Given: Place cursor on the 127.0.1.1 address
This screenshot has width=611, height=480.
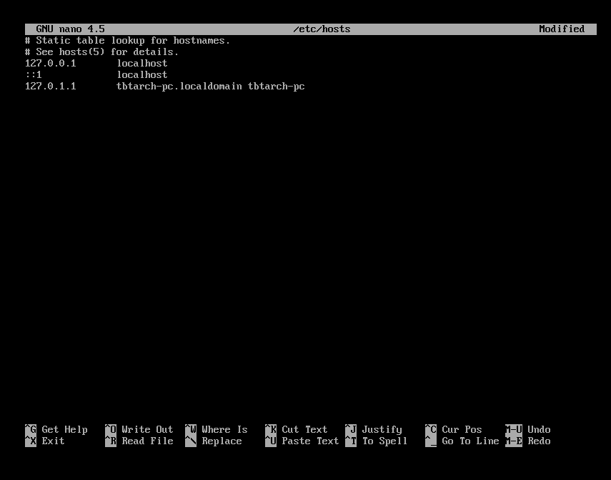Looking at the screenshot, I should coord(50,87).
